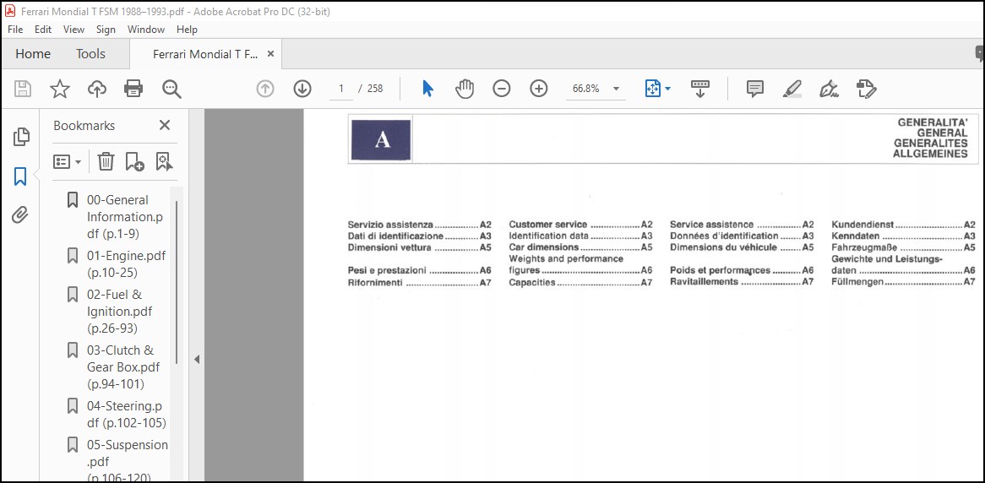Click the 'Identification data' contents entry
Screen dimensions: 985x483
580,236
